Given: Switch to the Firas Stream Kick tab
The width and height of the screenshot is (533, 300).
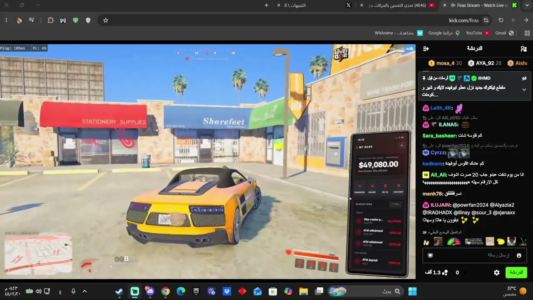Looking at the screenshot, I should click(480, 5).
